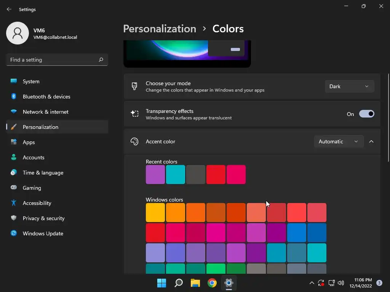
Task: Open the Windows Start button
Action: coord(161,283)
